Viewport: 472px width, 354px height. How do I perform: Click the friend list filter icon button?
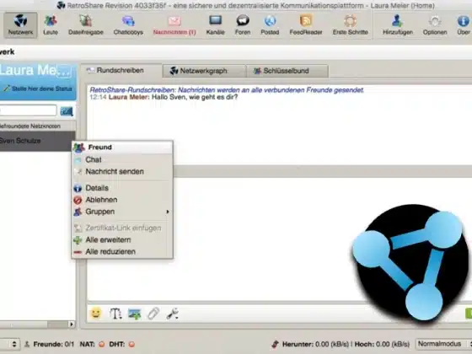coord(67,111)
